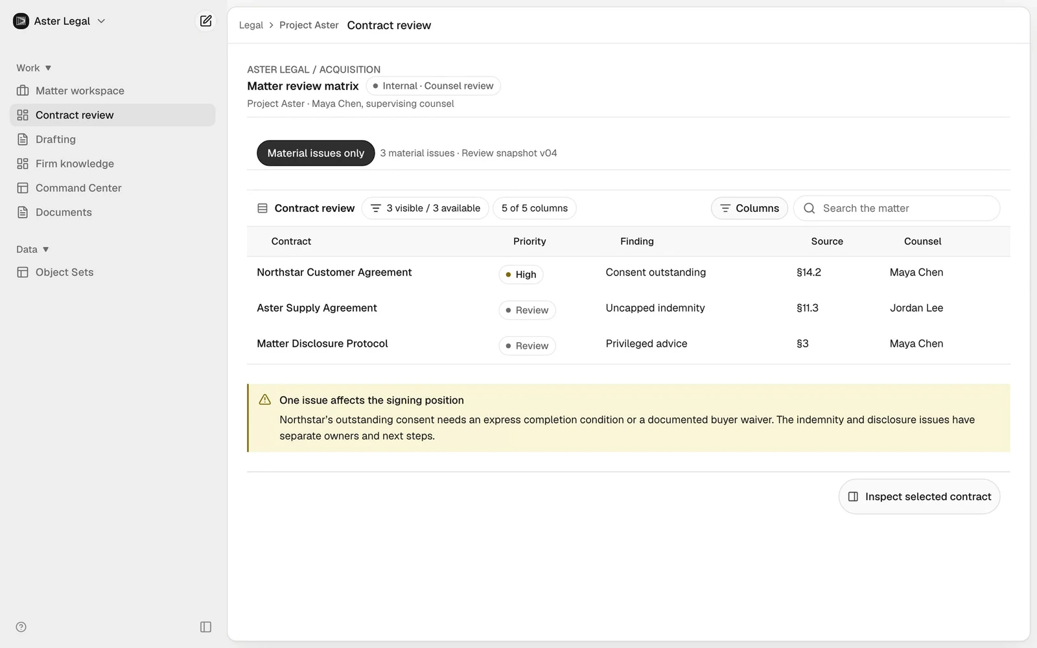Open the Columns menu button

click(x=749, y=208)
